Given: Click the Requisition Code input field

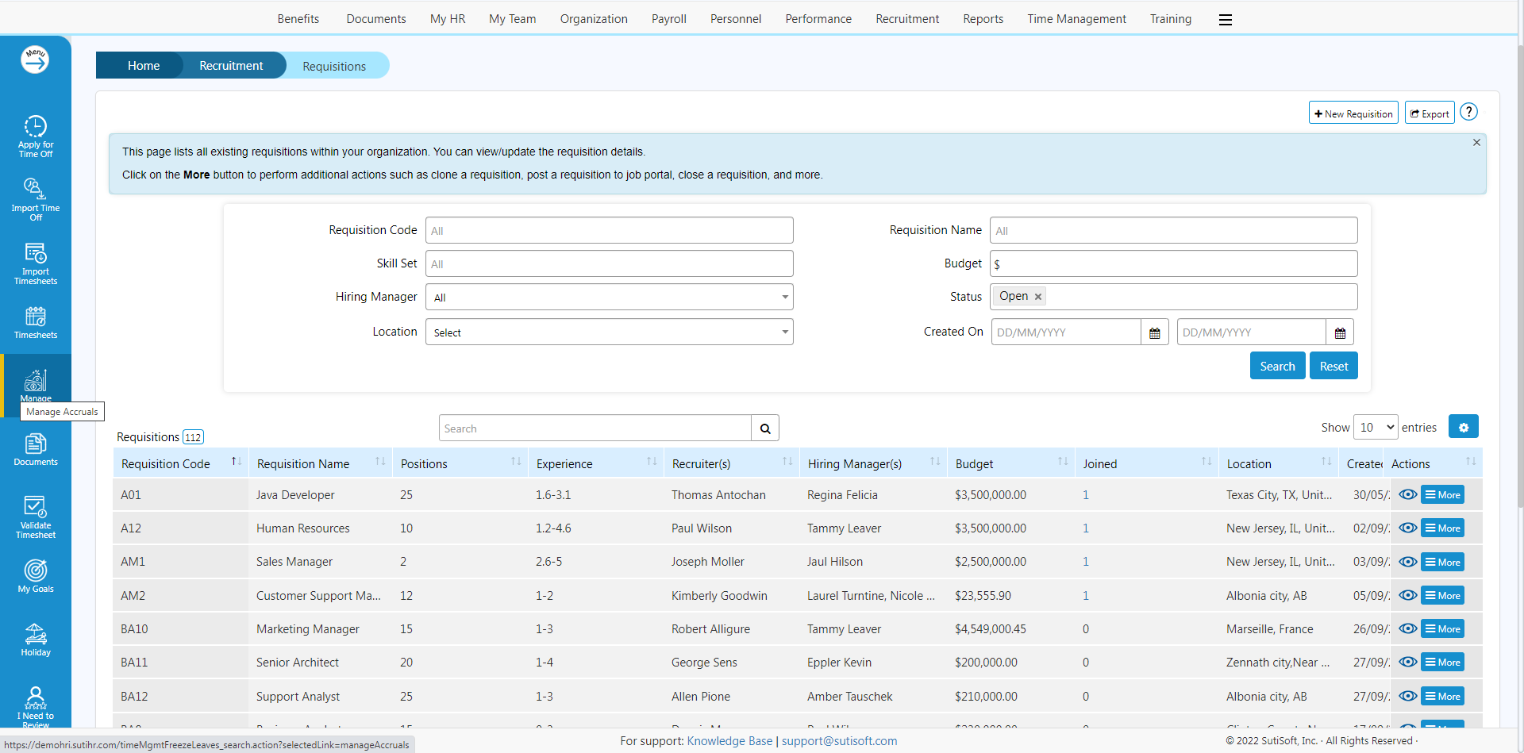Looking at the screenshot, I should (609, 230).
